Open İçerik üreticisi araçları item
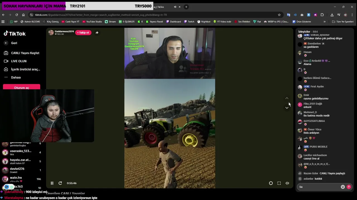Screen dimensions: 357x200 click(22, 69)
